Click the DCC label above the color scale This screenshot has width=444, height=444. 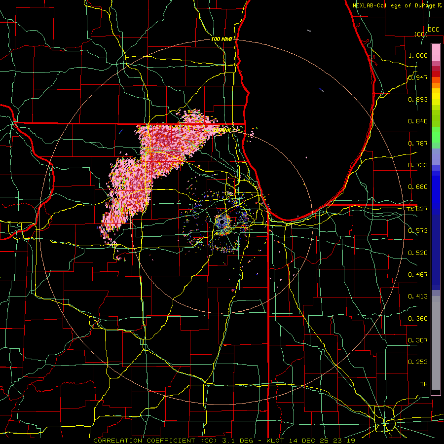[x=433, y=29]
